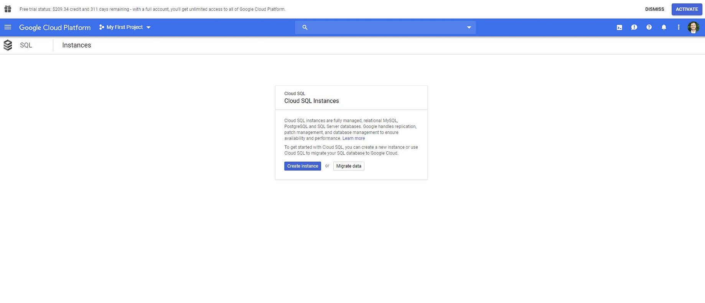This screenshot has width=705, height=303.
Task: Open the user account avatar
Action: (693, 27)
